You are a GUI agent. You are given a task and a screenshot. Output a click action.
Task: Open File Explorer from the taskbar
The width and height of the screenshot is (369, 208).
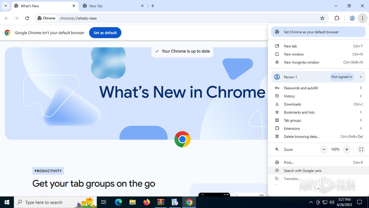(132, 202)
